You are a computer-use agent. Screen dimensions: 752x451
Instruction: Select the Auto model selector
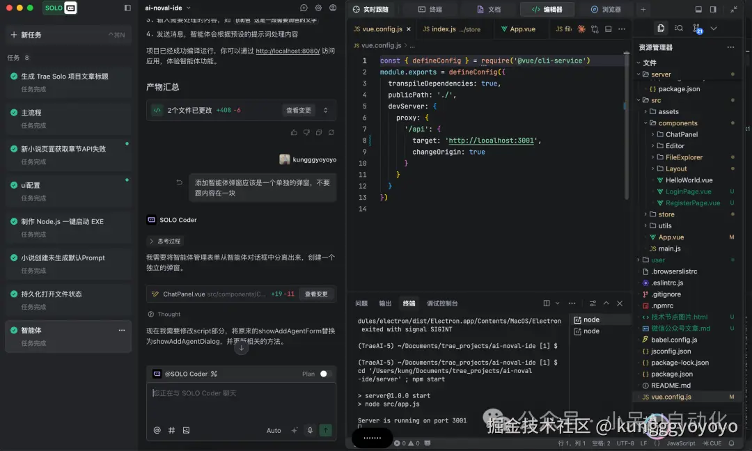click(x=274, y=430)
